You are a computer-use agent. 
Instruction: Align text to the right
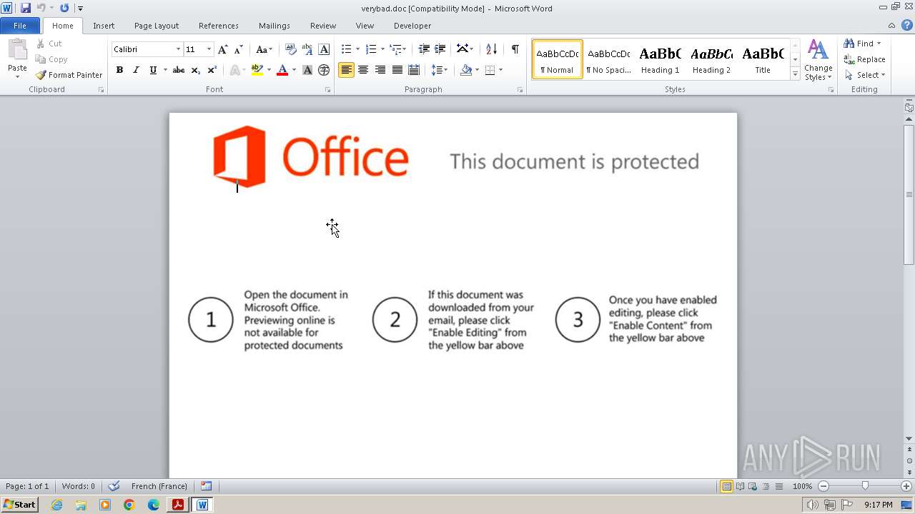(380, 70)
